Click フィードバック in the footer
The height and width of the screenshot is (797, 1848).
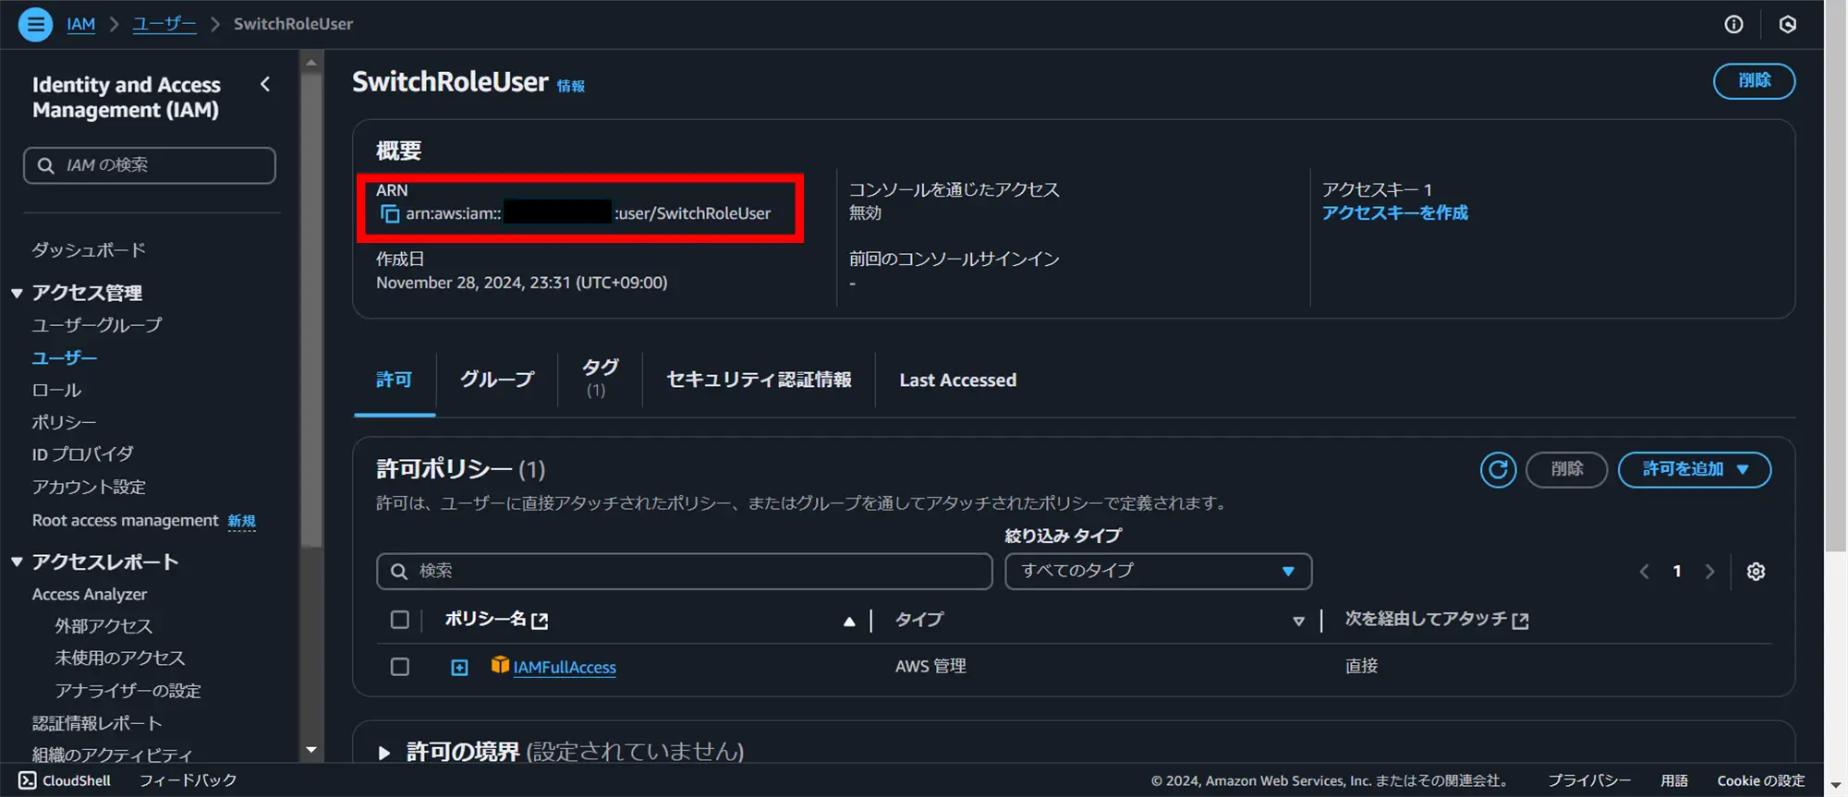pos(188,780)
